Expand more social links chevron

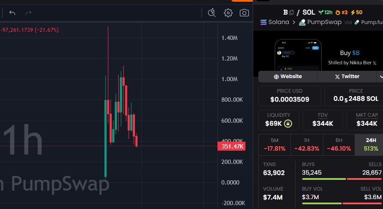click(x=380, y=76)
